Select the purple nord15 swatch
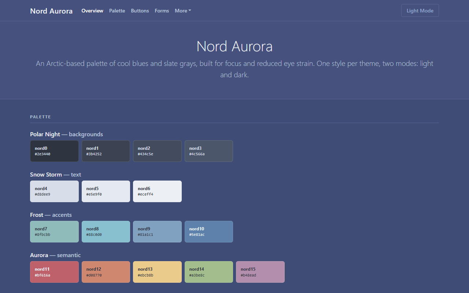Viewport: 469px width, 293px height. point(260,272)
